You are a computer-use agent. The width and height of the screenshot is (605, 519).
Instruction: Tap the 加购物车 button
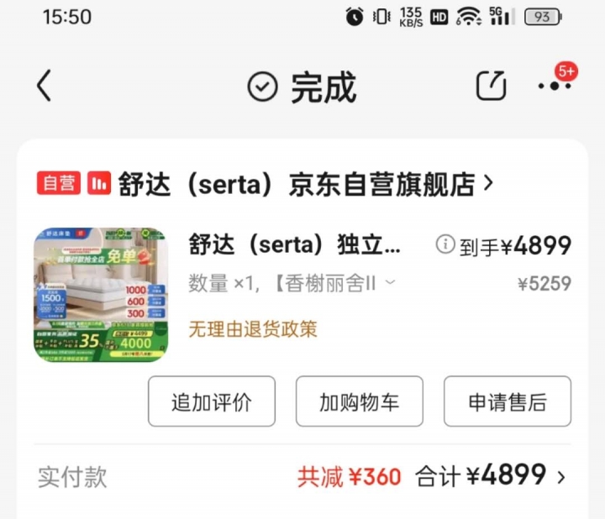[360, 401]
